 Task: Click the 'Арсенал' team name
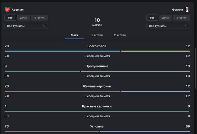[18, 10]
